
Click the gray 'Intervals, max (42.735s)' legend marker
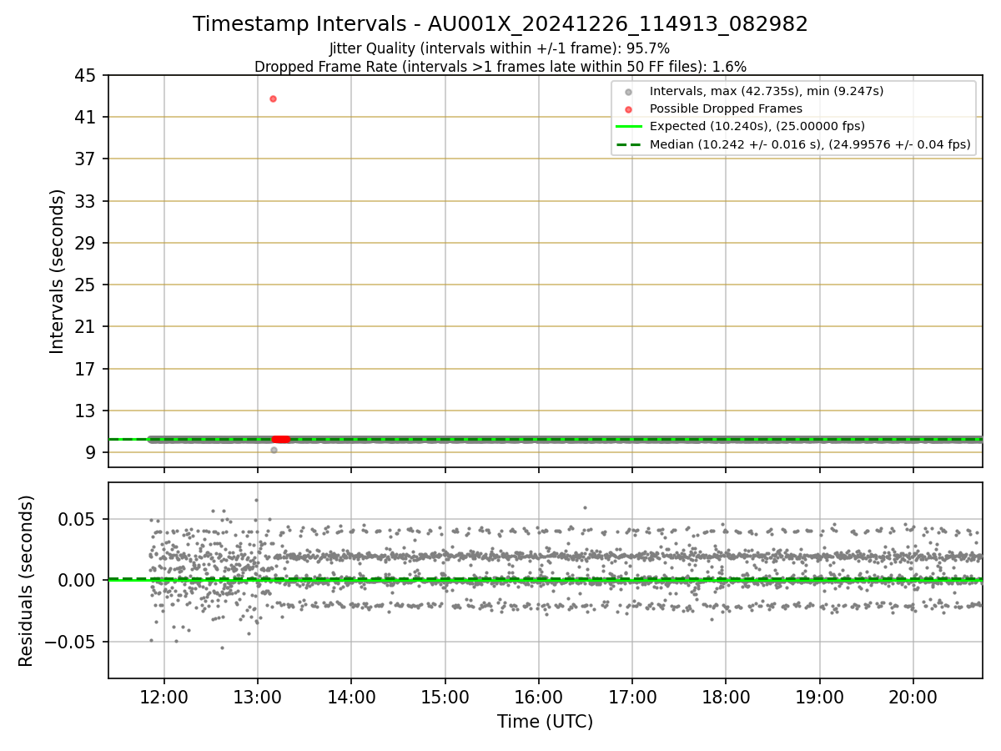(629, 91)
